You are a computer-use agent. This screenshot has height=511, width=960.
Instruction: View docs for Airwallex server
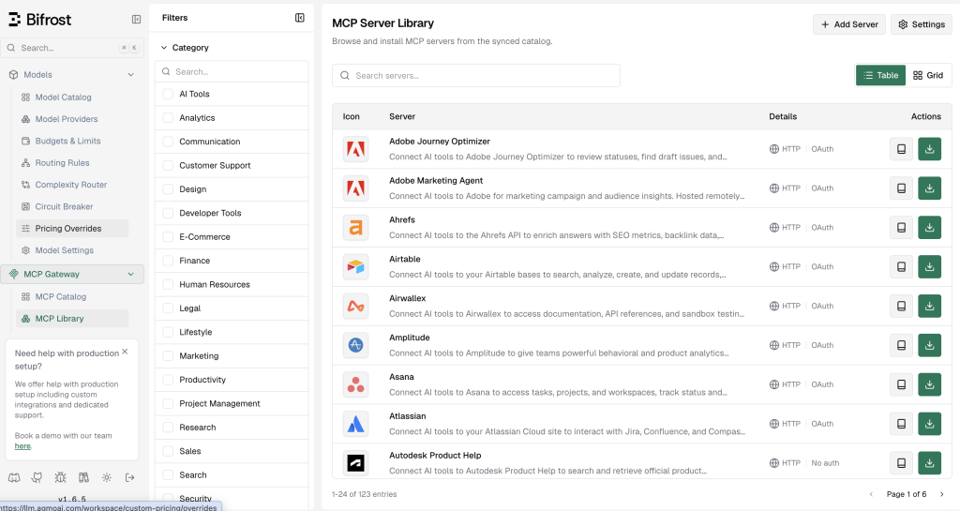pos(901,306)
